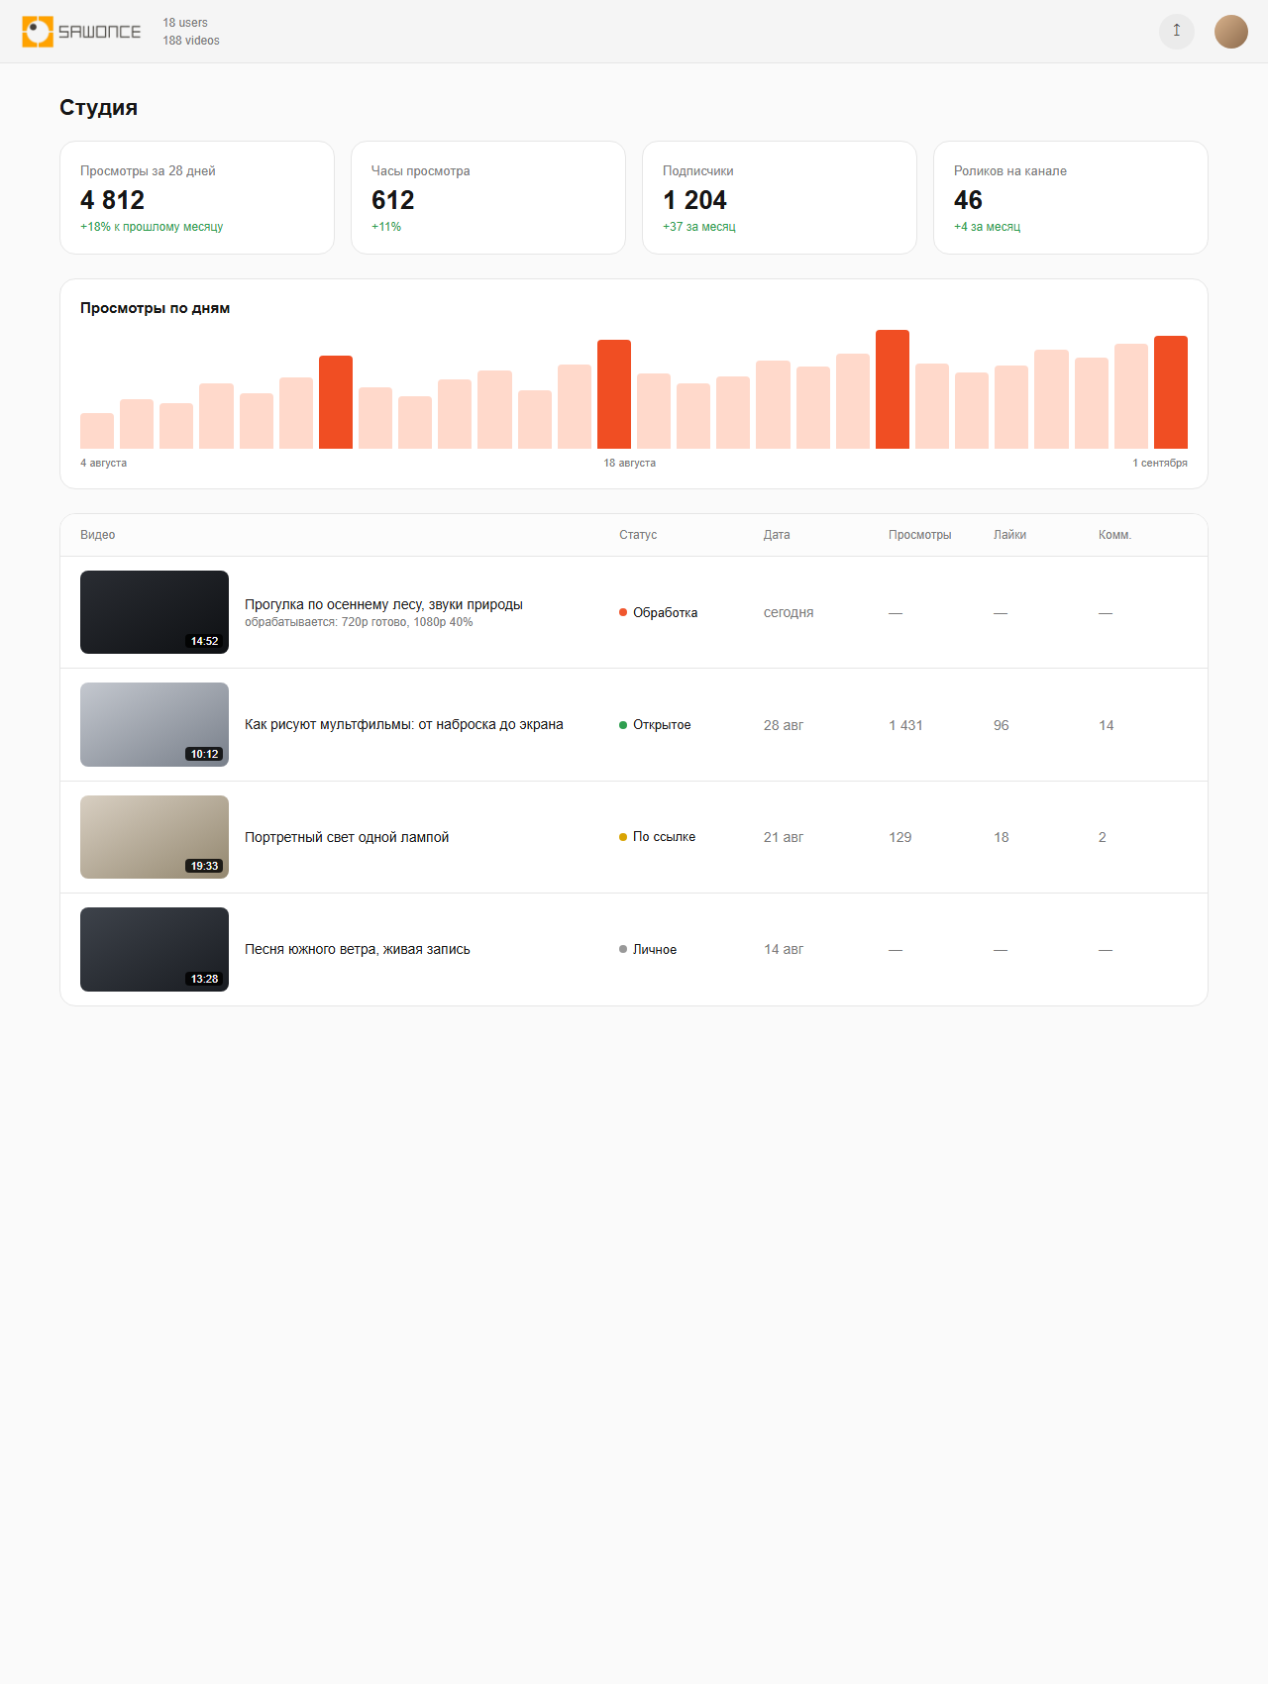
Task: Click the 'Комм.' column header
Action: 1115,535
